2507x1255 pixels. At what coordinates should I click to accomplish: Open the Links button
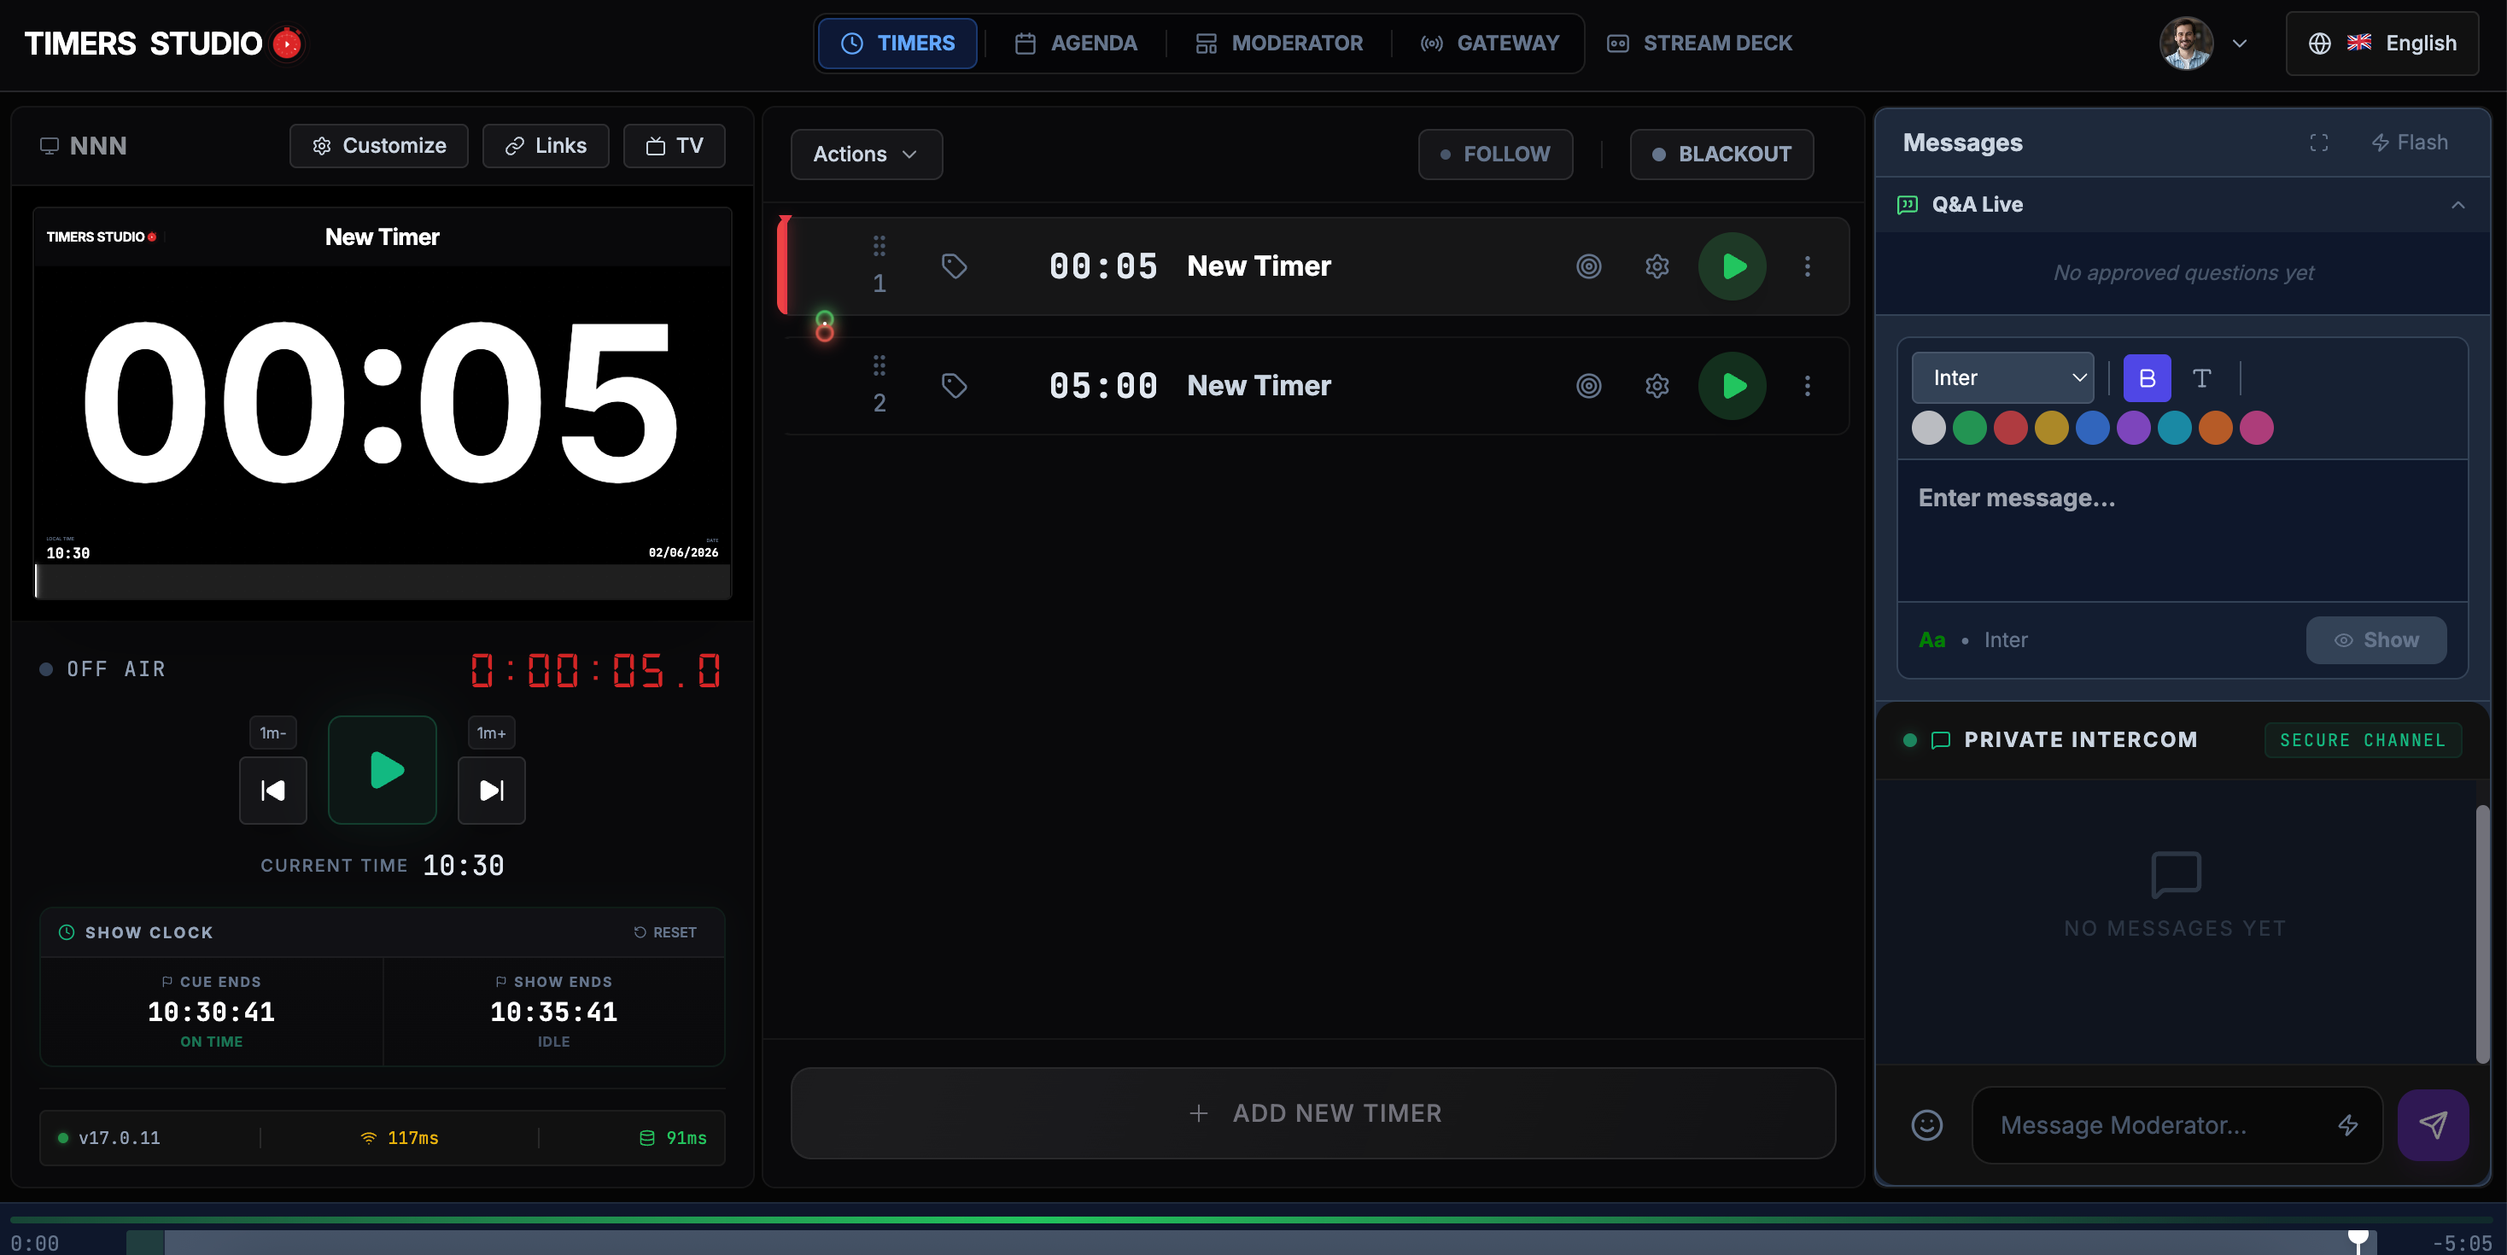[545, 146]
